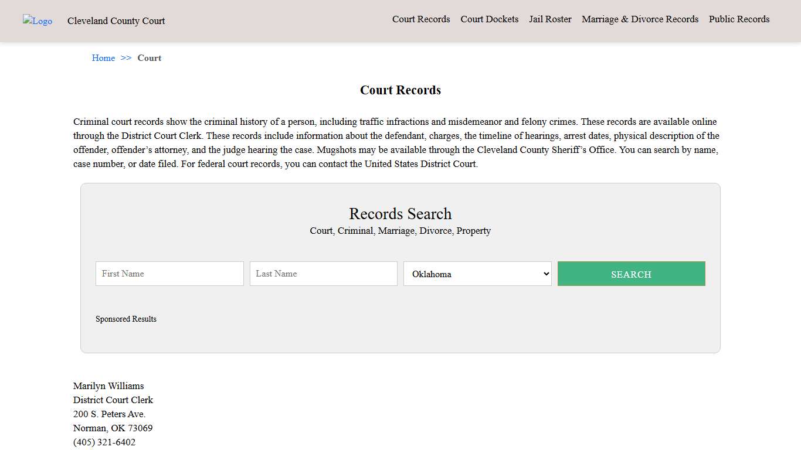Viewport: 801px width, 450px height.
Task: Select a different state from the combo box
Action: coord(477,274)
